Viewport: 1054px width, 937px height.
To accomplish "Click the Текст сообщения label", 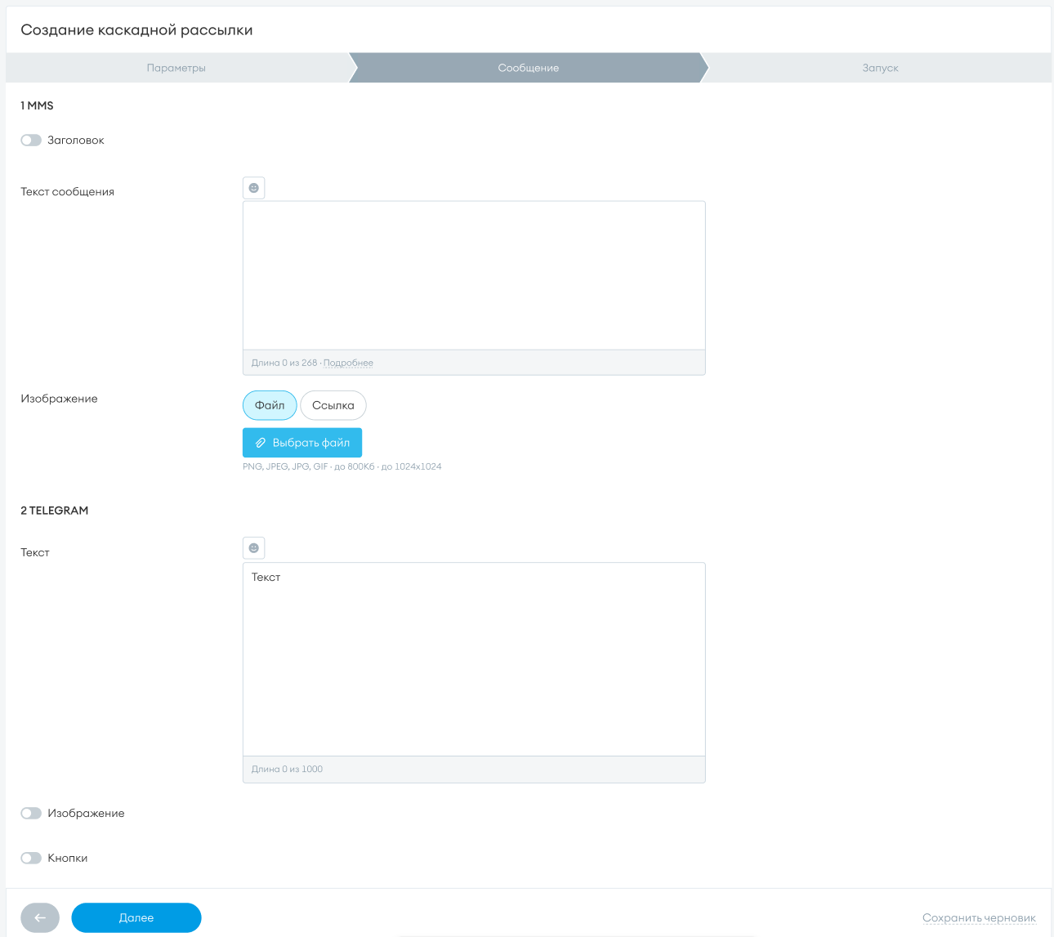I will pos(68,192).
